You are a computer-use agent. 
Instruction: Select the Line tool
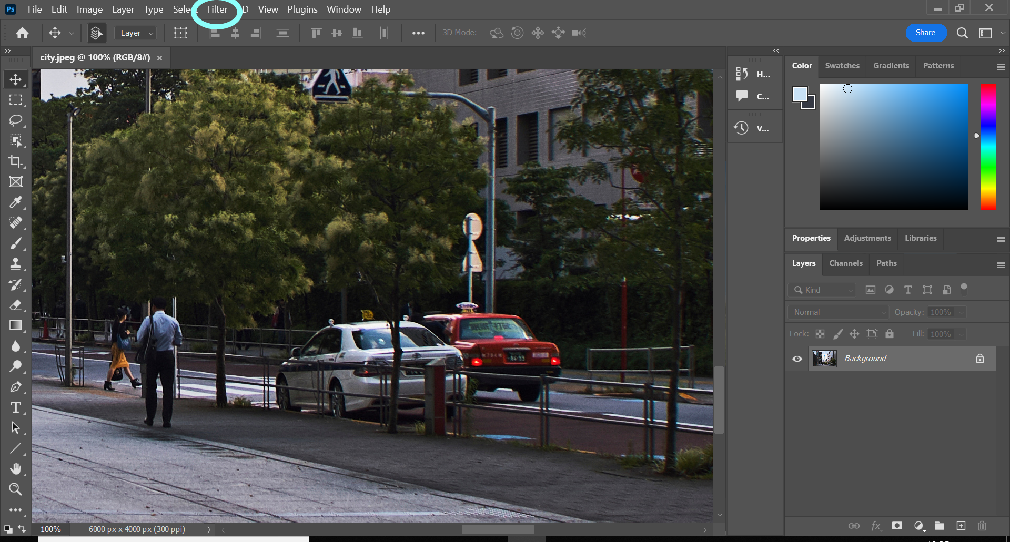coord(15,448)
